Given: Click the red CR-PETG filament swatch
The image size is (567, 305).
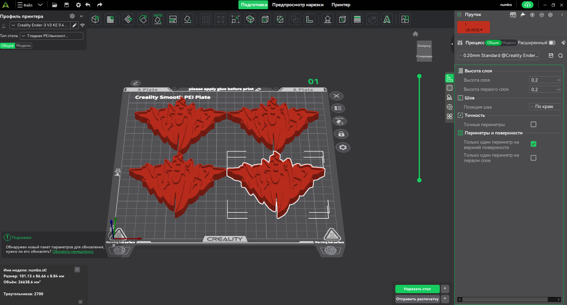Looking at the screenshot, I should (x=473, y=27).
